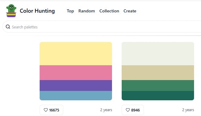
Task: Select the off-white color swatch
Action: click(158, 53)
